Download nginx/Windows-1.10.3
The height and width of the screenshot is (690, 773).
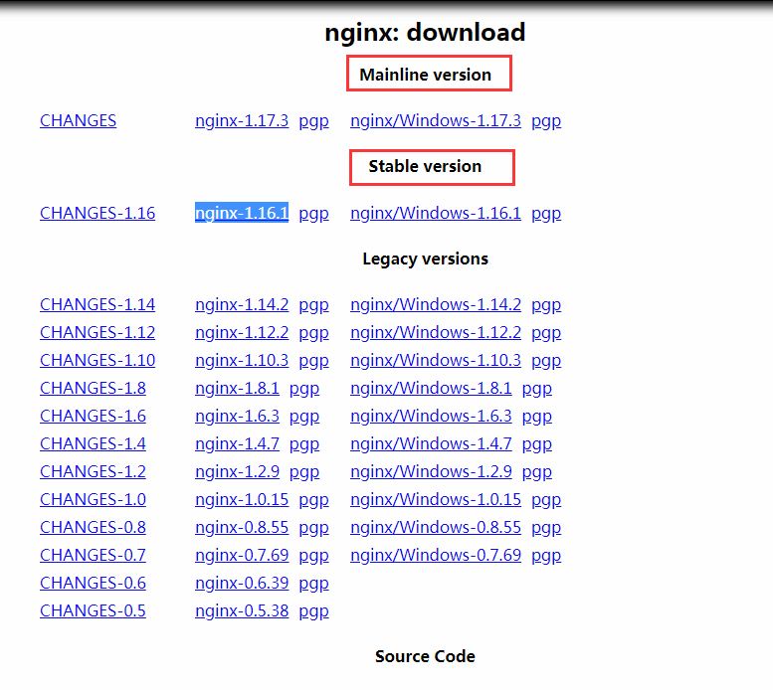436,361
